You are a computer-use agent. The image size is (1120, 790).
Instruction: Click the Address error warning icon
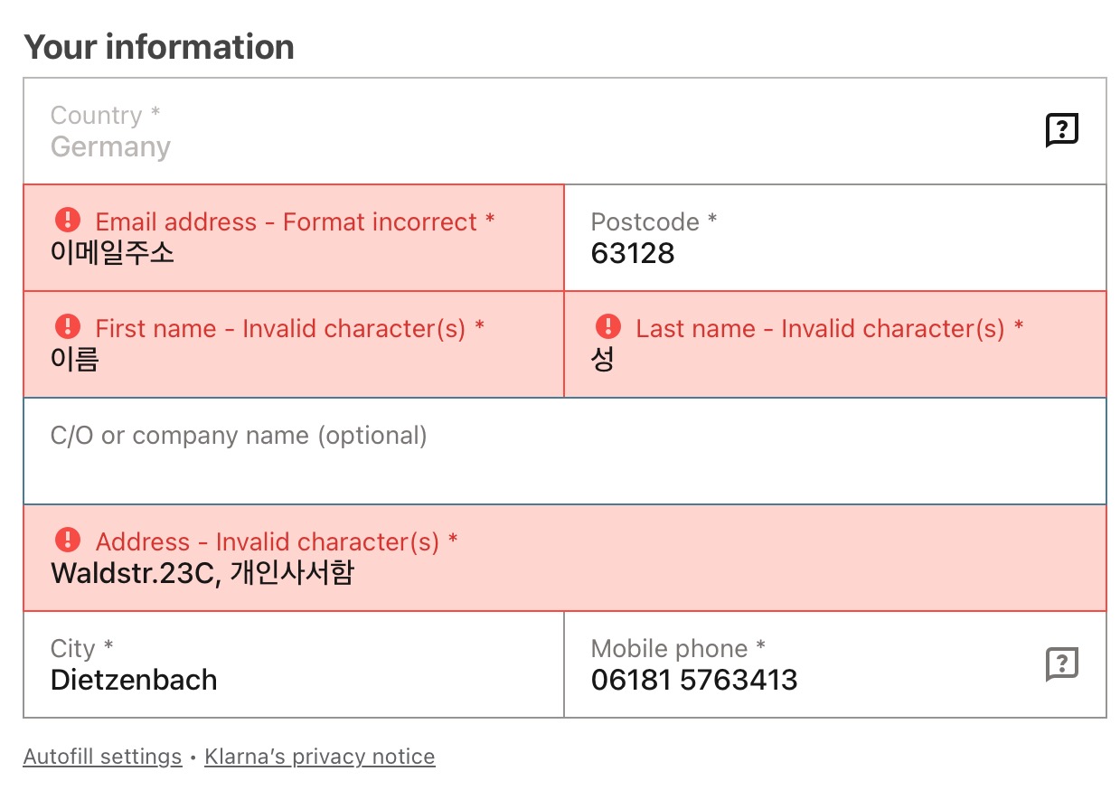point(68,540)
